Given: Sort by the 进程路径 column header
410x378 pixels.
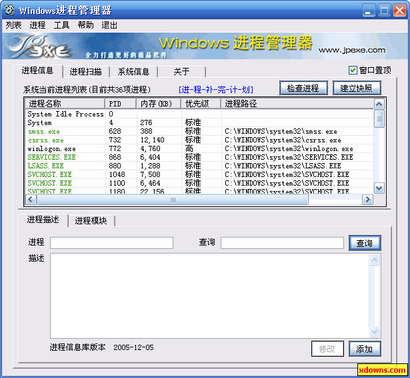Looking at the screenshot, I should [x=297, y=104].
